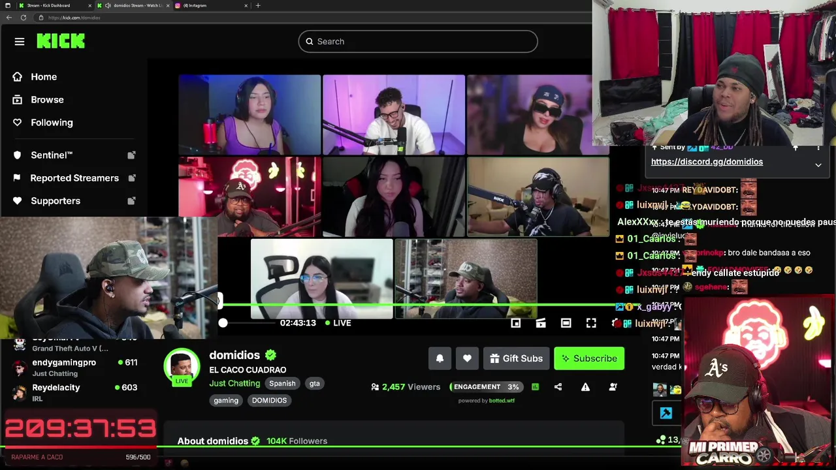836x470 pixels.
Task: Click the stream title EL CACO CUADRAO
Action: (x=248, y=370)
